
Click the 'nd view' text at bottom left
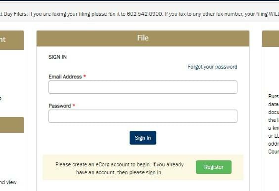point(8,182)
